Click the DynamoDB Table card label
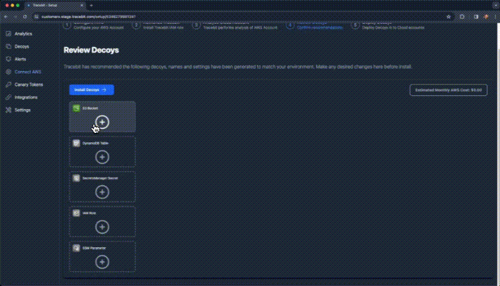This screenshot has height=286, width=500. pyautogui.click(x=95, y=144)
